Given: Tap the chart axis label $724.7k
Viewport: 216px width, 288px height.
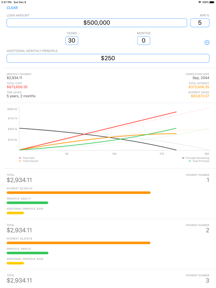Looking at the screenshot, I should [12, 118].
